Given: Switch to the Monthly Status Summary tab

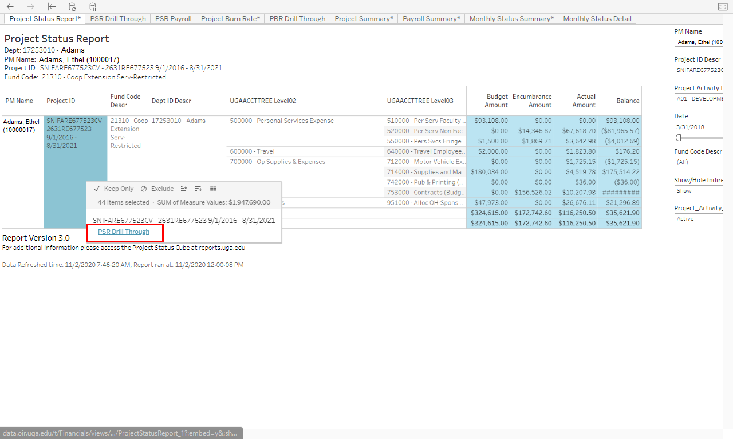Looking at the screenshot, I should [x=511, y=19].
